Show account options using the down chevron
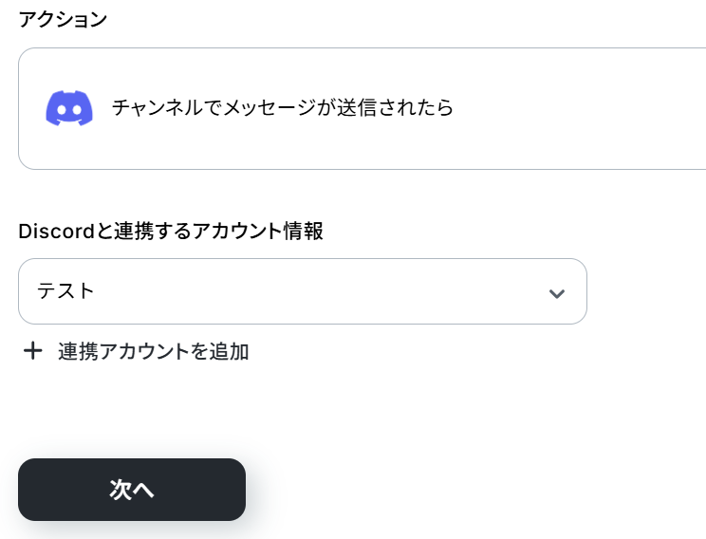The height and width of the screenshot is (539, 706). point(557,293)
